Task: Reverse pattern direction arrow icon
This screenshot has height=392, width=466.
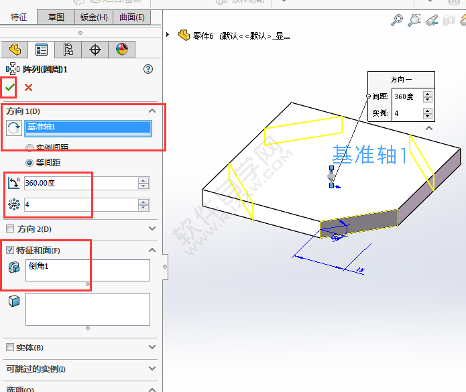Action: coord(13,128)
